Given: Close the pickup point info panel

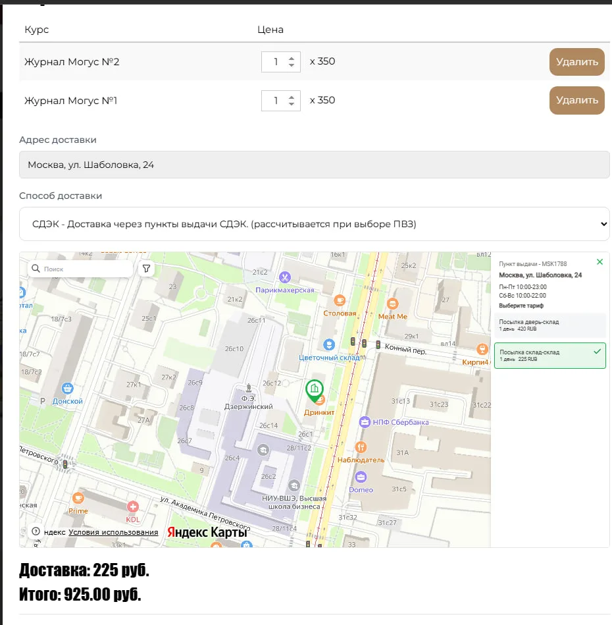Looking at the screenshot, I should click(x=599, y=262).
